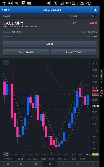Tap the Inv app notification icon
This screenshot has width=104, height=167.
[10, 3]
